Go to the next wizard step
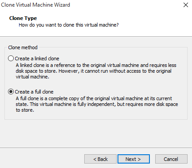Image resolution: width=192 pixels, height=168 pixels. pyautogui.click(x=133, y=159)
